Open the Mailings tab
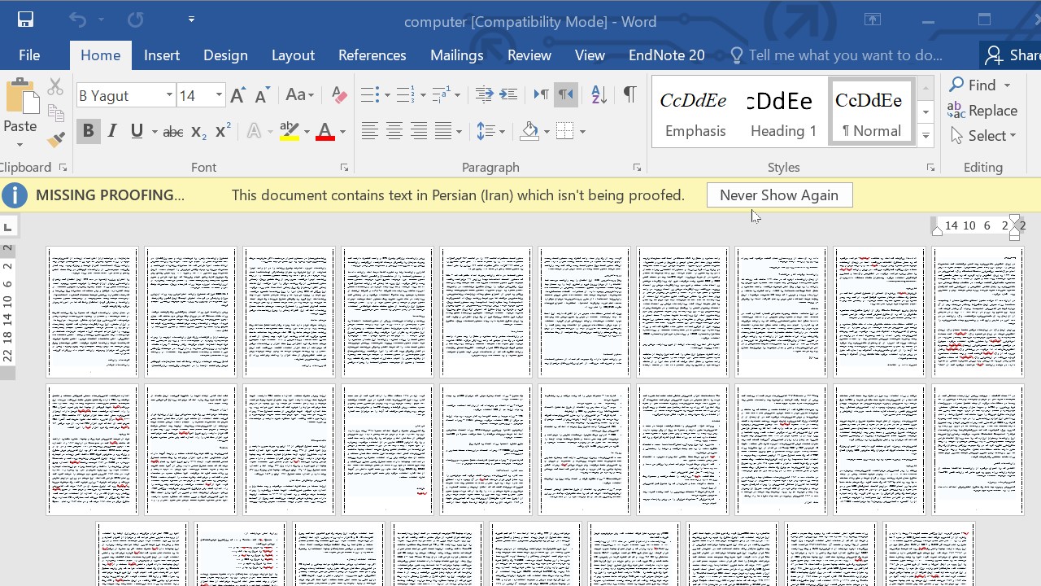This screenshot has height=586, width=1041. 457,55
